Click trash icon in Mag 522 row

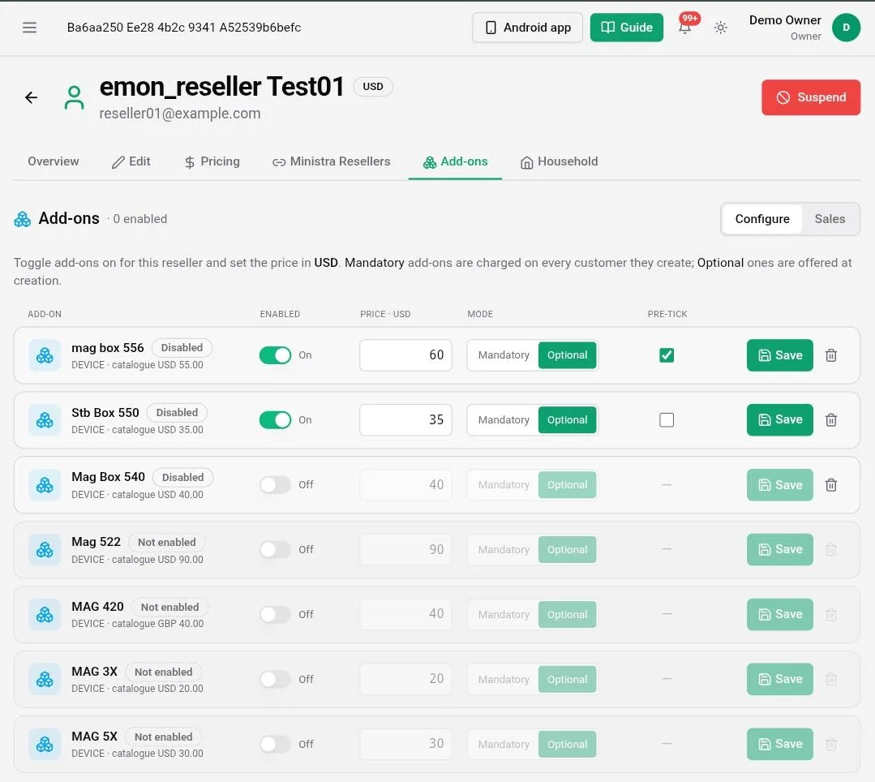(x=831, y=550)
